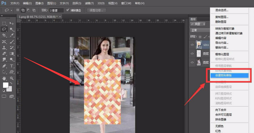The image size is (254, 133).
Task: Click the foreground color swatch
Action: (5, 85)
